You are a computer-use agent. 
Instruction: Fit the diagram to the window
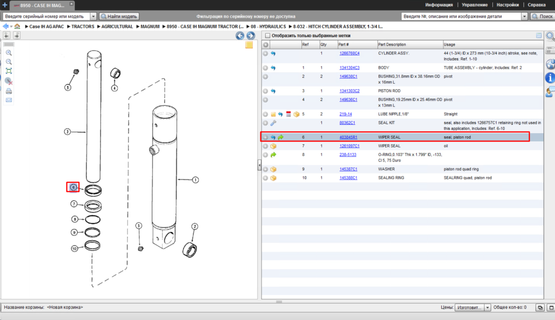tap(9, 71)
